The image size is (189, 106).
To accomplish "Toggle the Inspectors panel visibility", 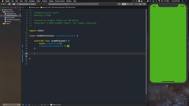I will click(x=144, y=4).
